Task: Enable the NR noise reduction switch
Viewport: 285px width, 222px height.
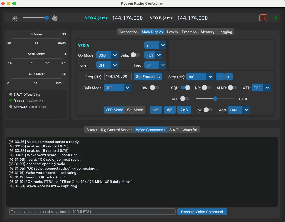Action: [206, 88]
